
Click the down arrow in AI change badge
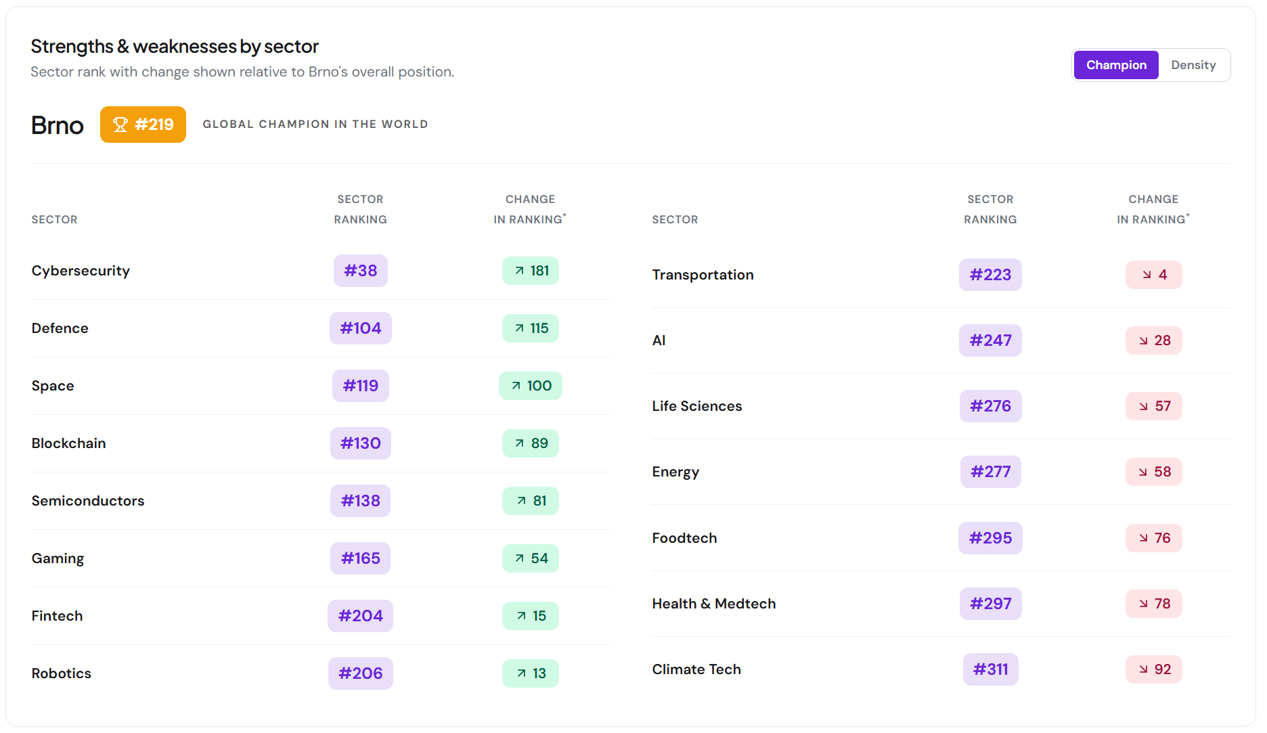pyautogui.click(x=1143, y=340)
